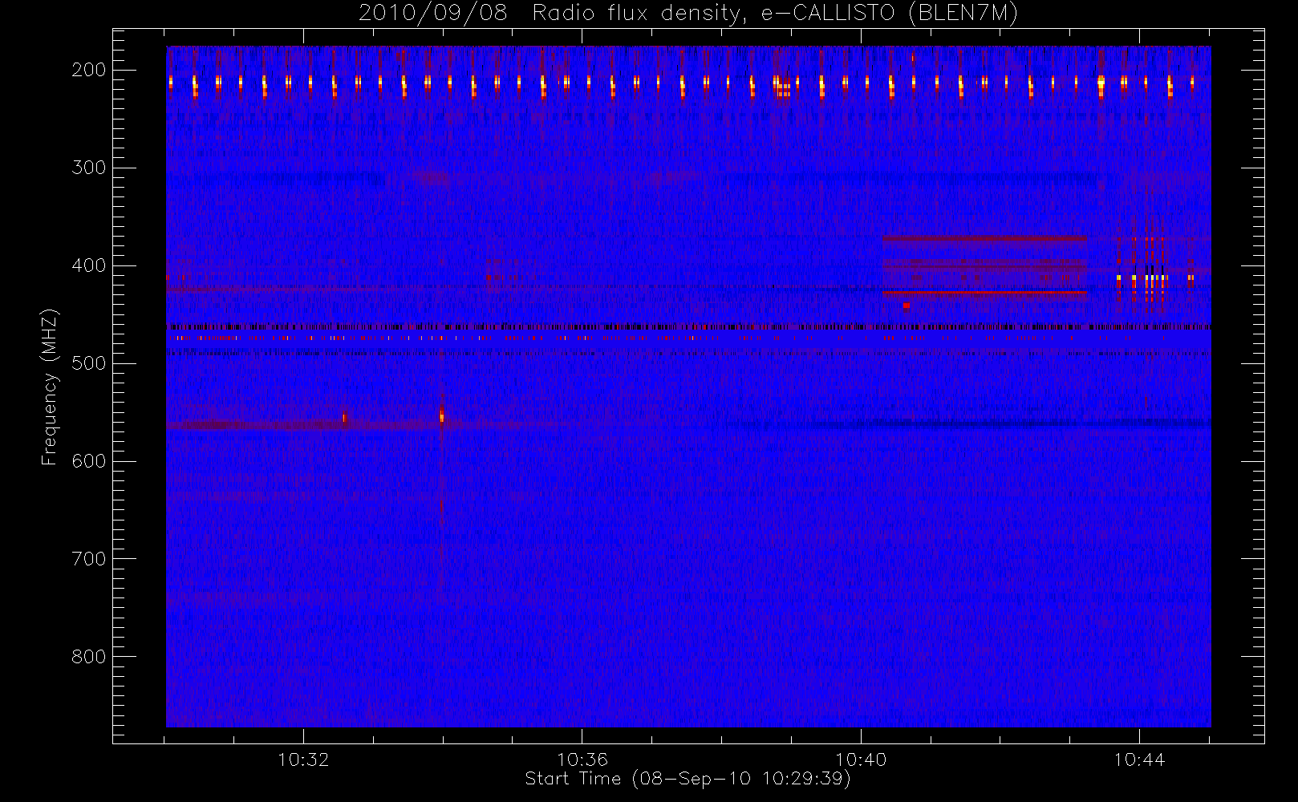Select the 500 frequency tick label
Image resolution: width=1298 pixels, height=802 pixels.
coord(88,363)
